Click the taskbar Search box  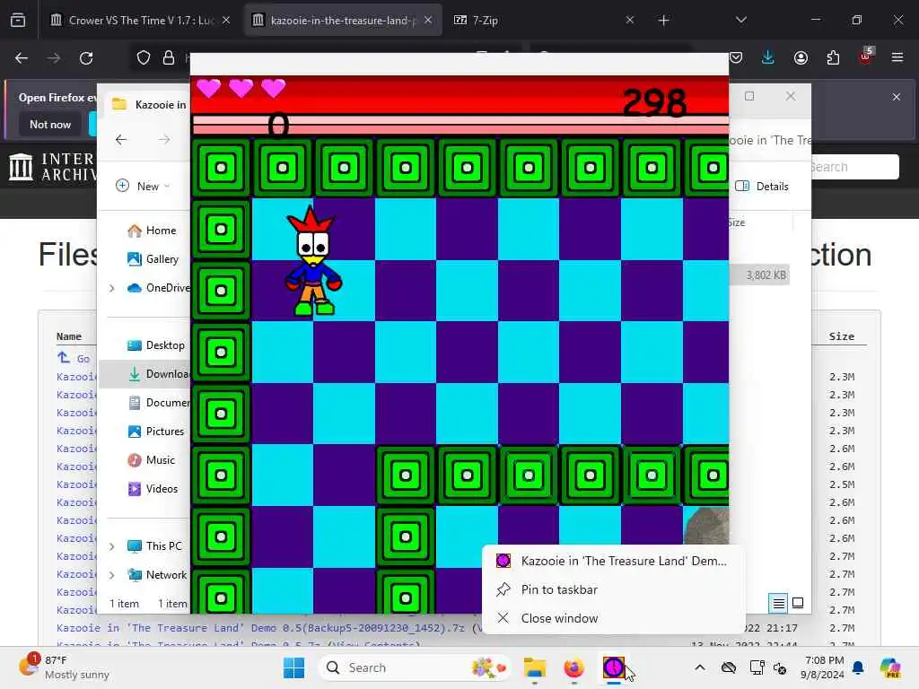pos(414,667)
